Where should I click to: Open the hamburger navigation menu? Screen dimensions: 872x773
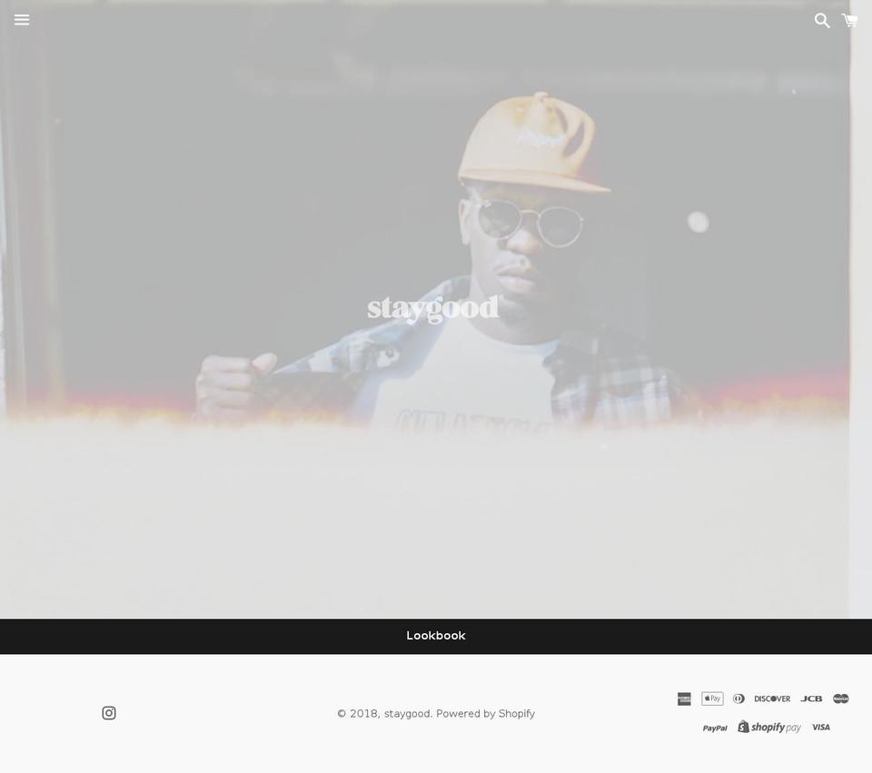click(22, 19)
